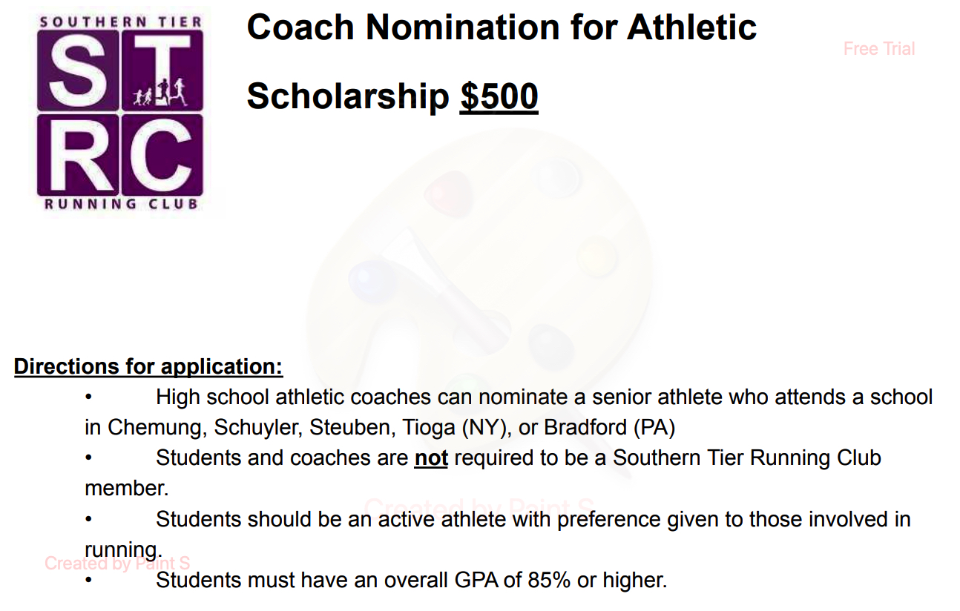Screen dimensions: 960x611
Task: Click the 'SOUTHERN TIER' text above logo
Action: (120, 22)
